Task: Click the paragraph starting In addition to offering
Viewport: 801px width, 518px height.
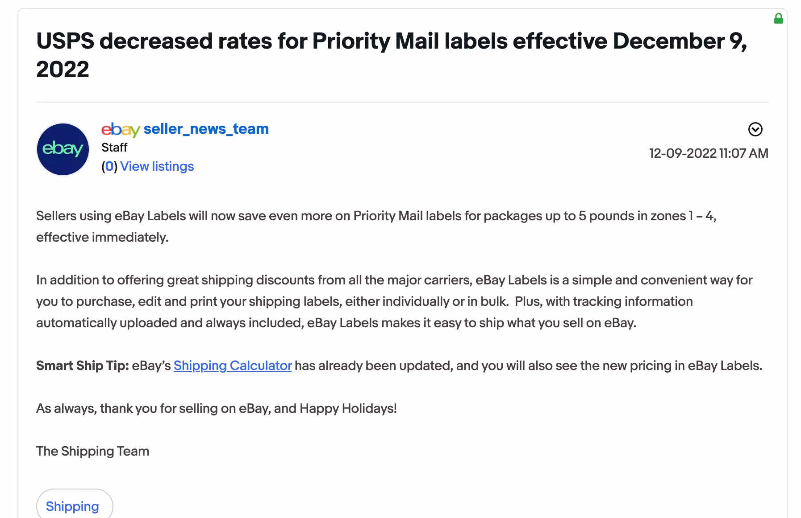Action: tap(394, 301)
